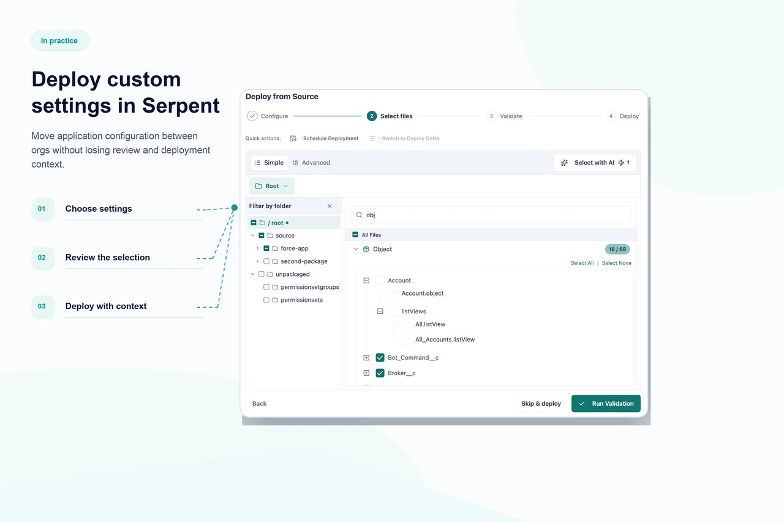This screenshot has width=784, height=522.
Task: Collapse the Account tree node
Action: [x=366, y=280]
